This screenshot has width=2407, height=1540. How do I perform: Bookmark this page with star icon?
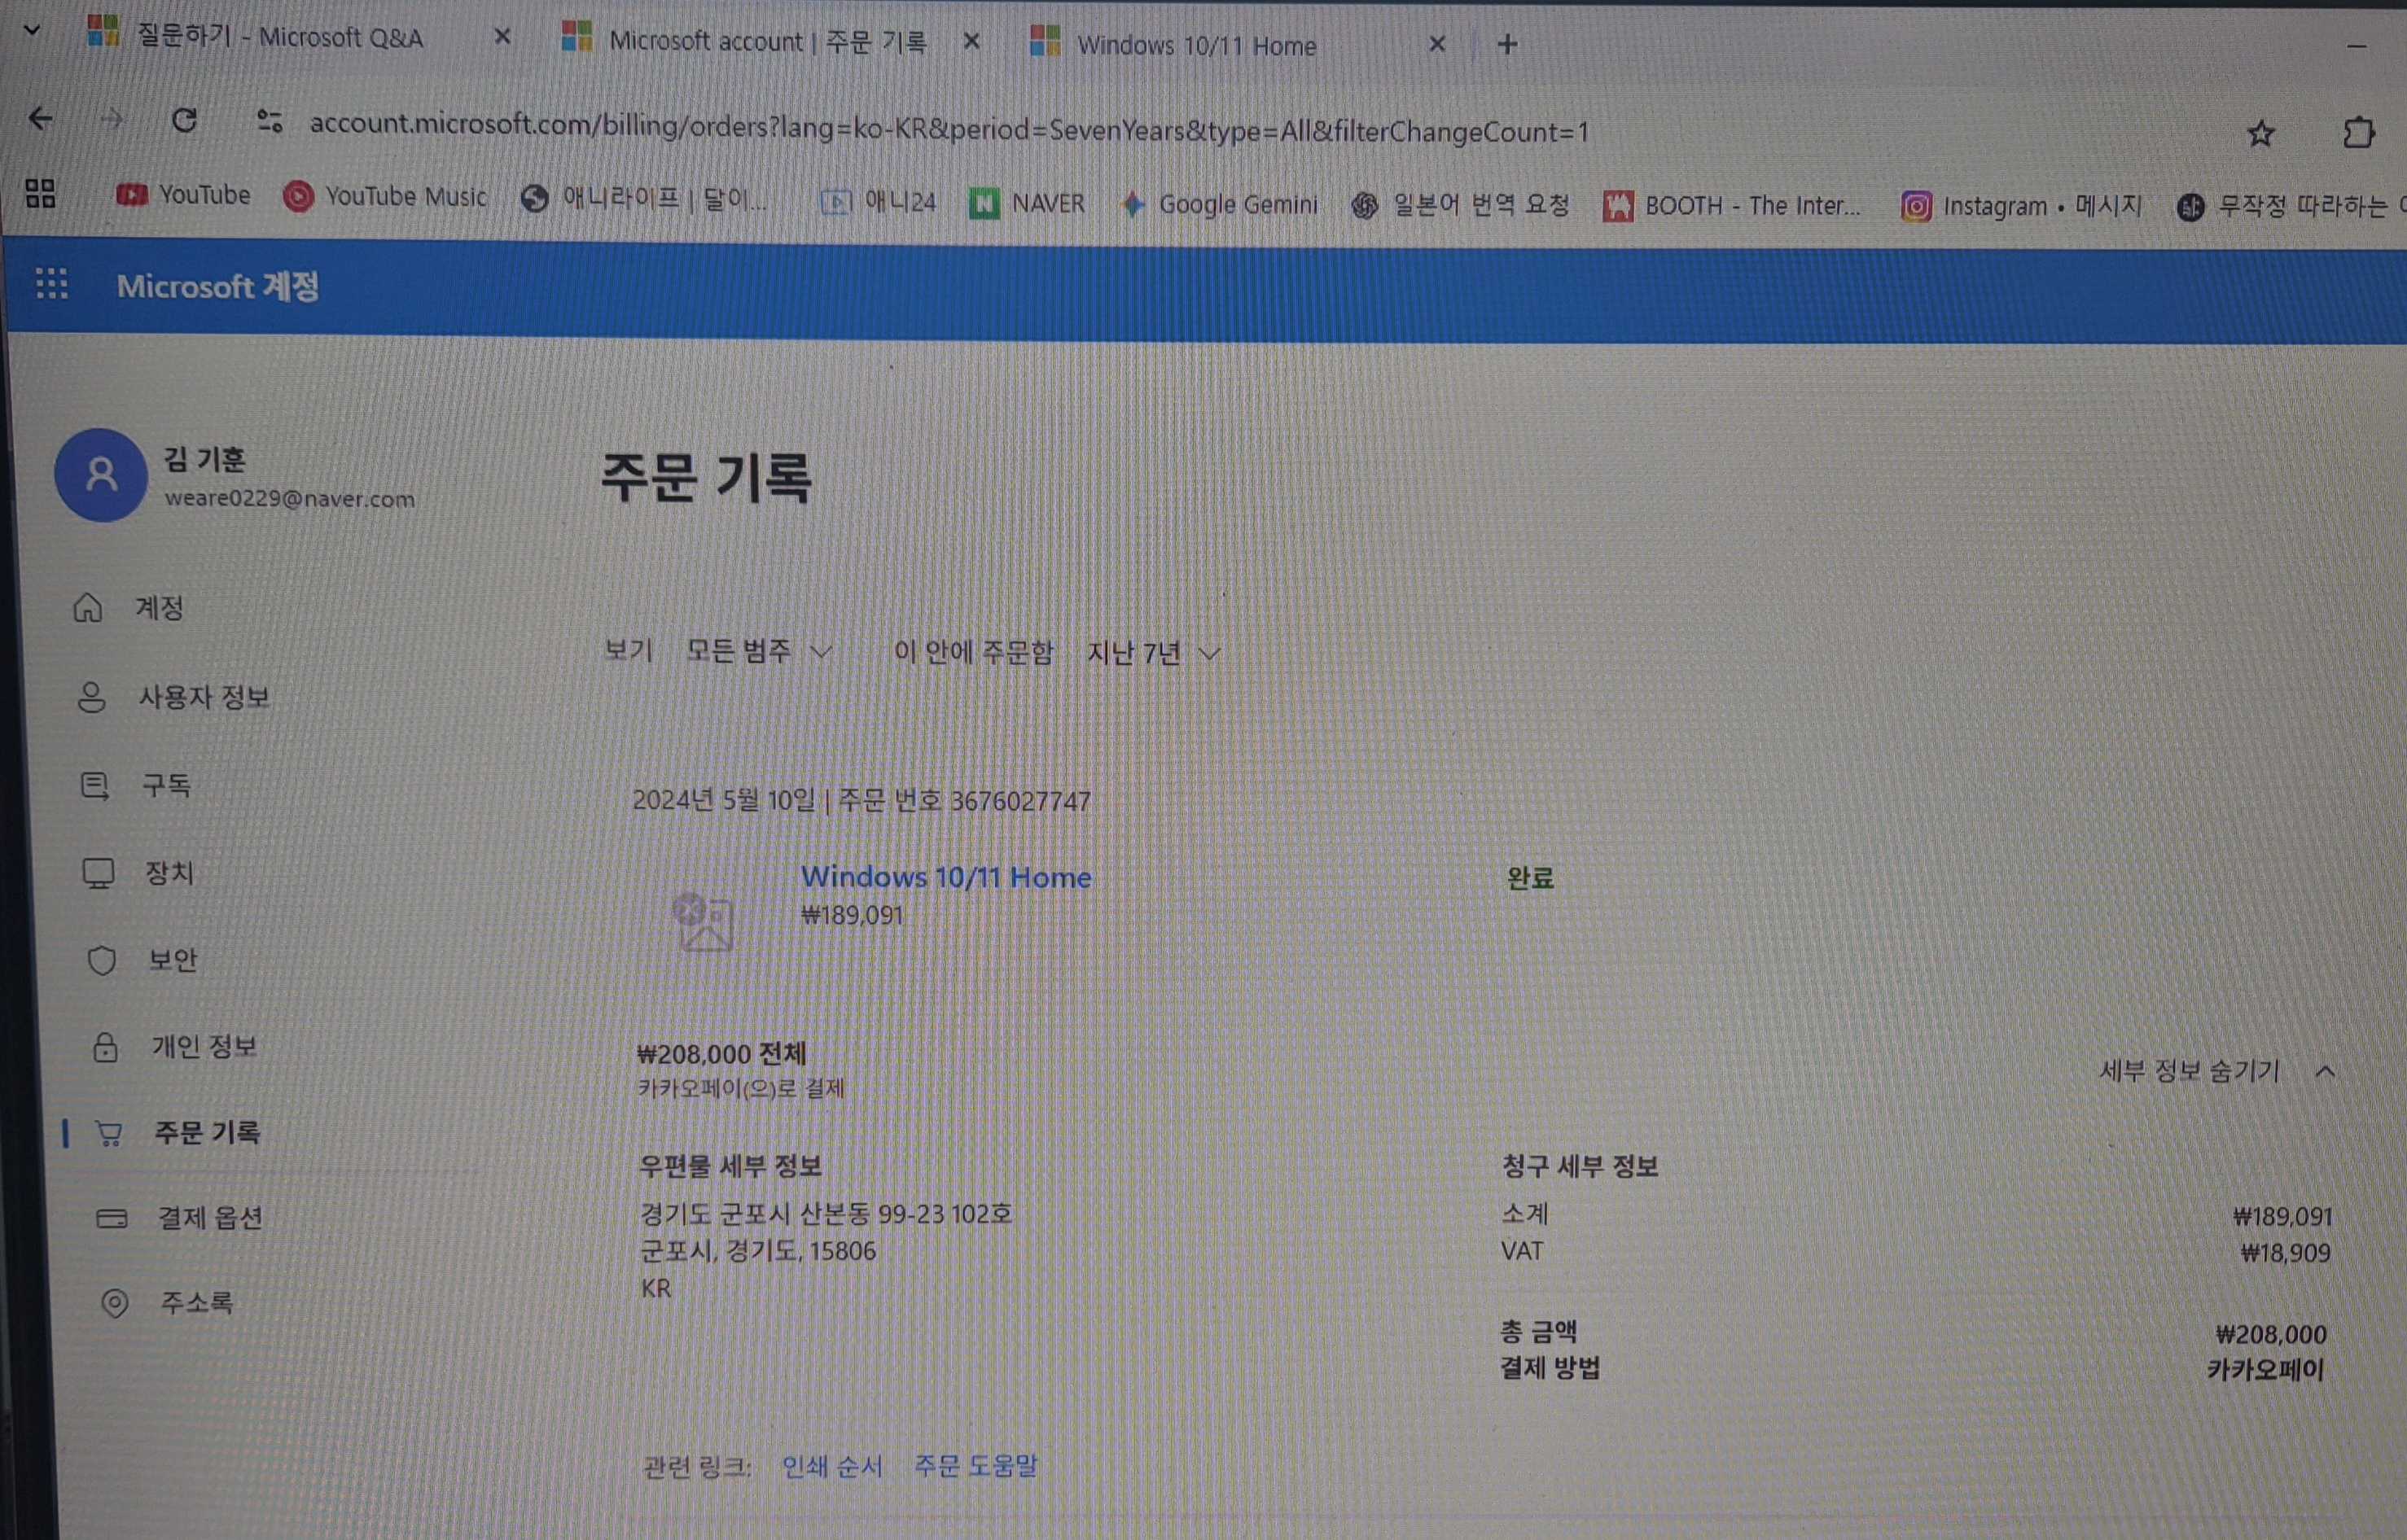point(2261,133)
